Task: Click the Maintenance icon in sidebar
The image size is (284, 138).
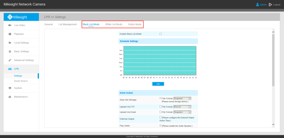Action: tap(10, 97)
